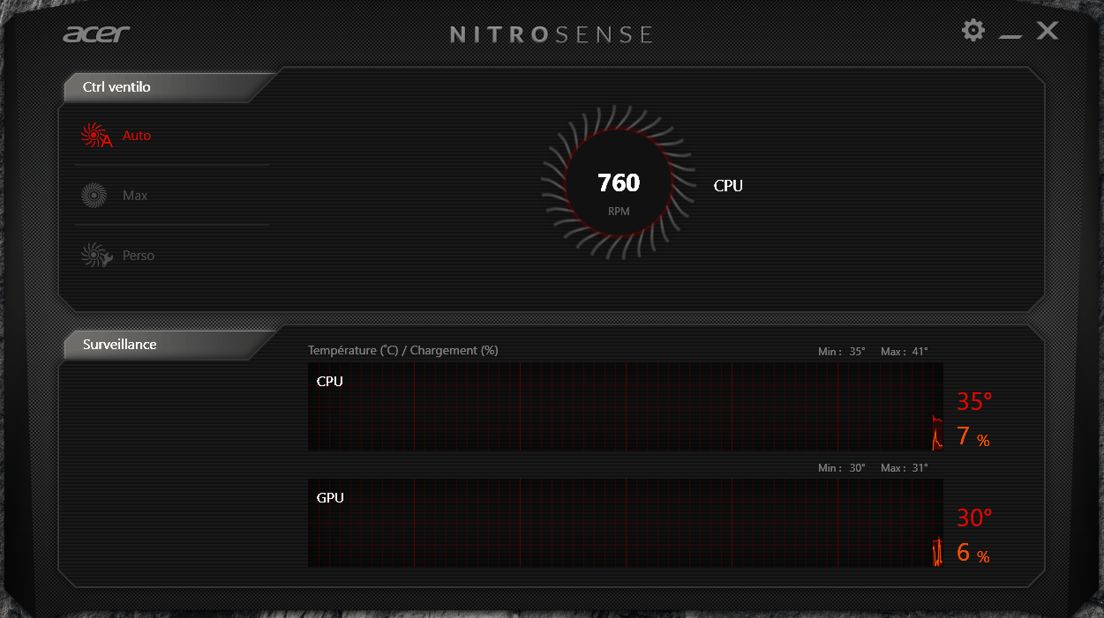This screenshot has width=1104, height=618.
Task: Close the NitroSense window
Action: [1048, 31]
